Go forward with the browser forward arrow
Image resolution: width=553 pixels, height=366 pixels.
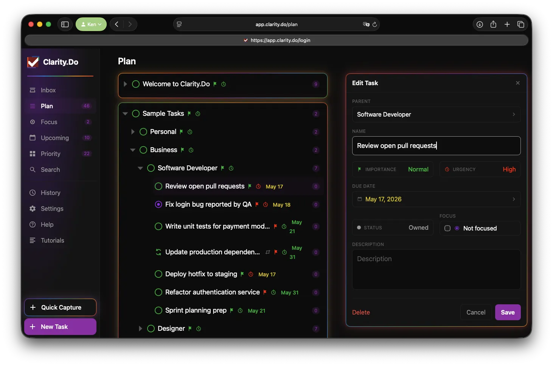click(130, 24)
